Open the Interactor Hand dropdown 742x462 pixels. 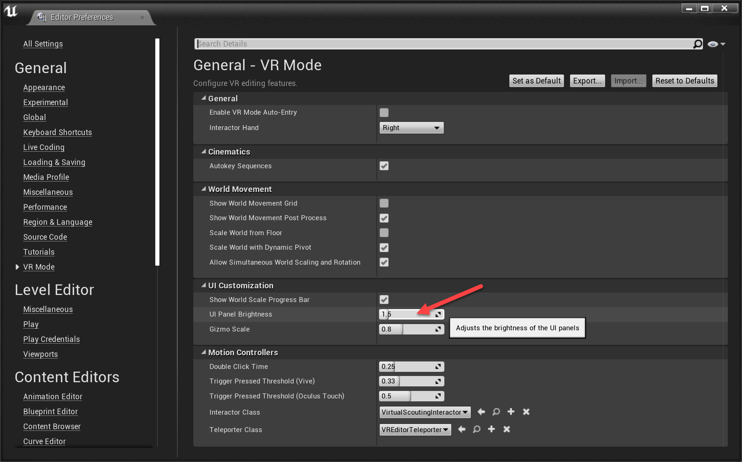coord(411,128)
